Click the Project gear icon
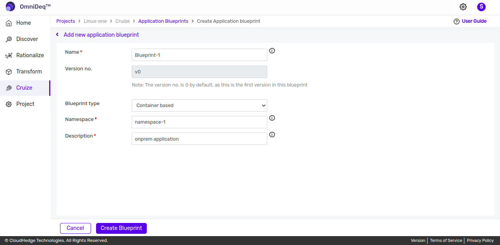500x245 pixels. point(9,104)
